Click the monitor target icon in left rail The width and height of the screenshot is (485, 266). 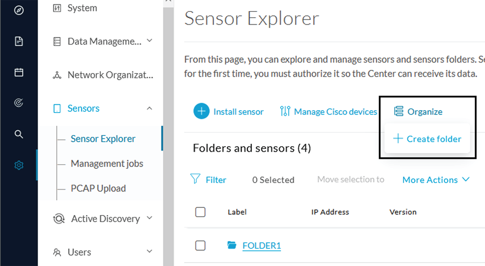pos(19,103)
